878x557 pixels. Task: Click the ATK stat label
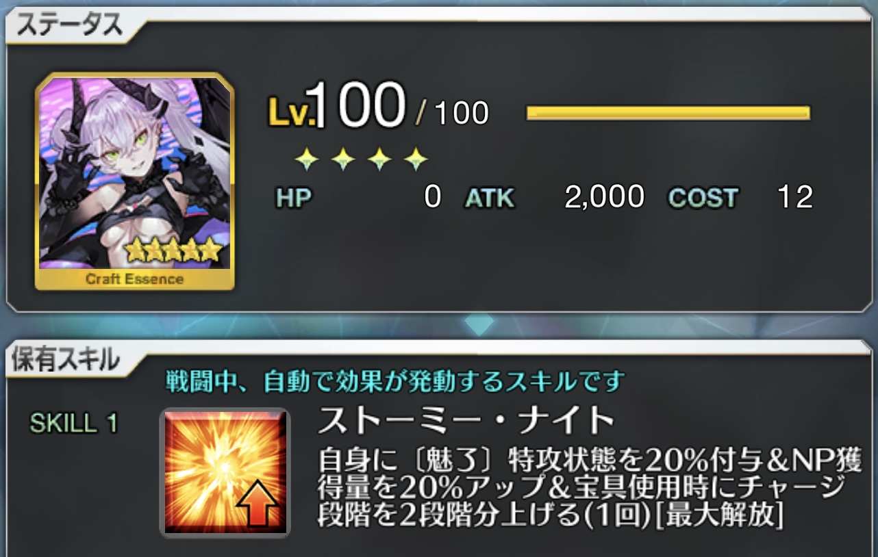point(489,198)
